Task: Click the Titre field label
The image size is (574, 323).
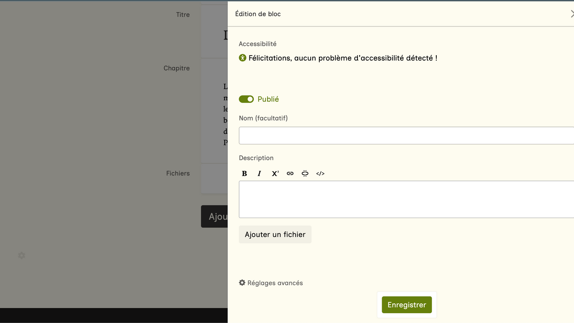Action: (x=183, y=15)
